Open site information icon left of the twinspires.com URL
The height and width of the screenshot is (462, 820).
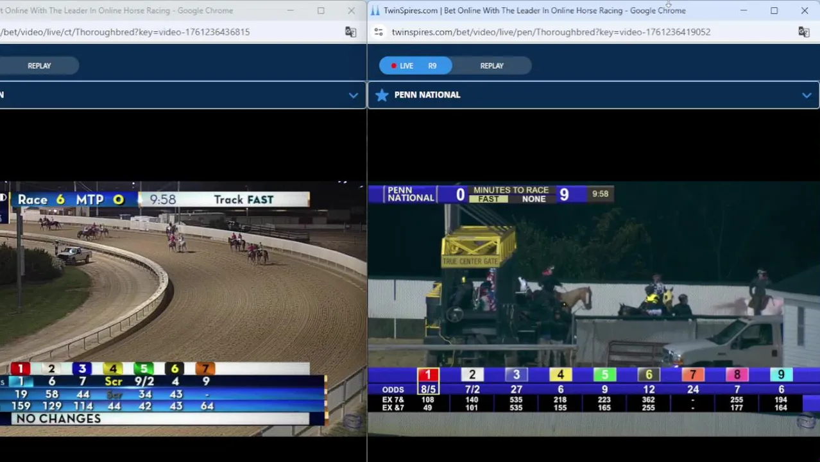(x=379, y=32)
